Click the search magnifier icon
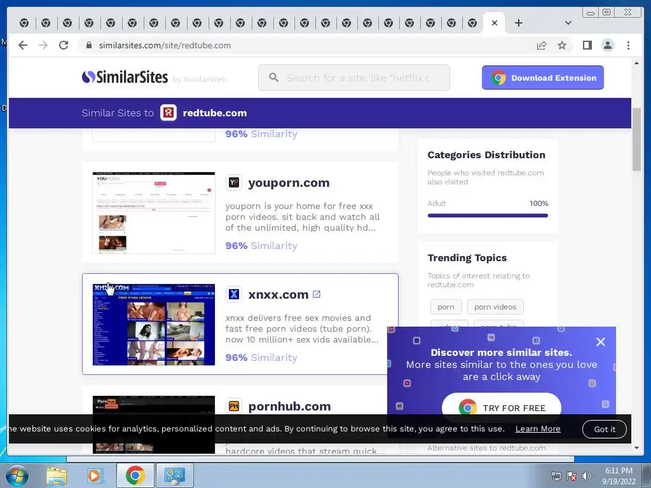The height and width of the screenshot is (488, 651). point(273,78)
